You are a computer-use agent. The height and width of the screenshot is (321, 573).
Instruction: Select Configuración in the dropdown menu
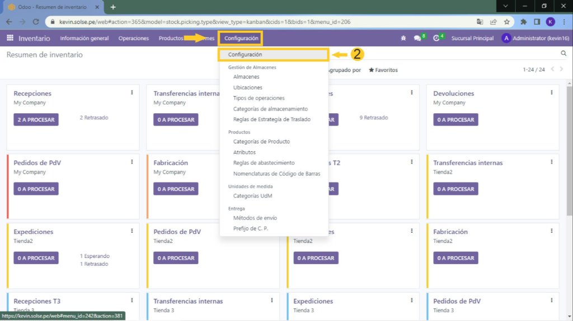point(245,55)
